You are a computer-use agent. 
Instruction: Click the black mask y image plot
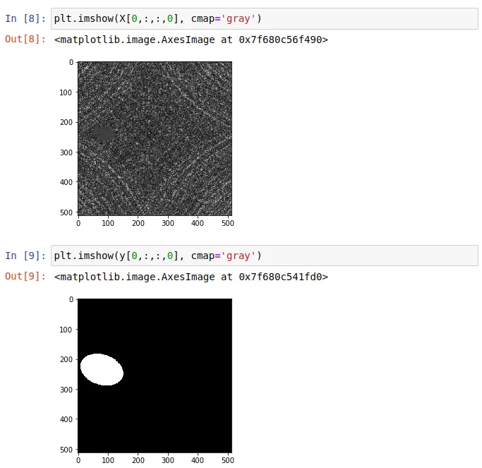[x=155, y=376]
